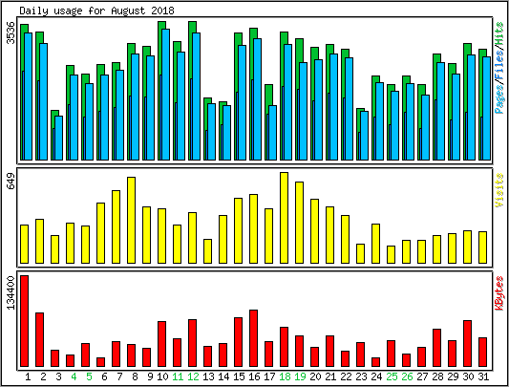Viewport: 509px width, 387px height.
Task: Click the yellow Visits bar for day 19
Action: [299, 223]
